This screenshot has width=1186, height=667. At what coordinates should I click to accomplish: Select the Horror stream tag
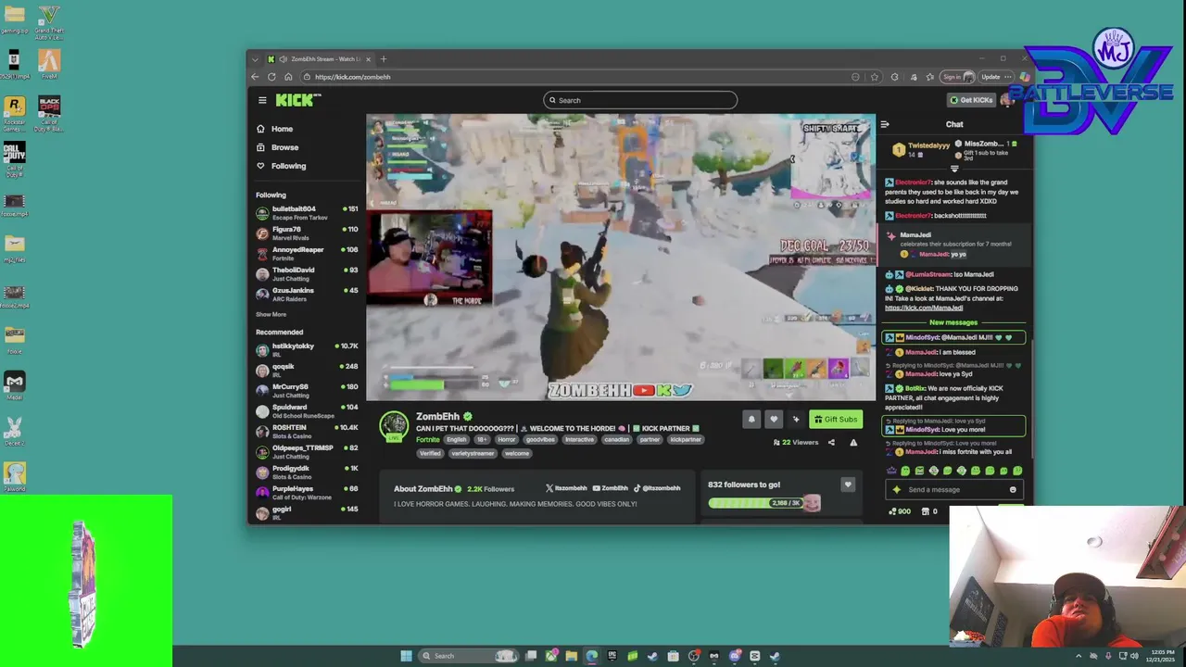click(506, 440)
